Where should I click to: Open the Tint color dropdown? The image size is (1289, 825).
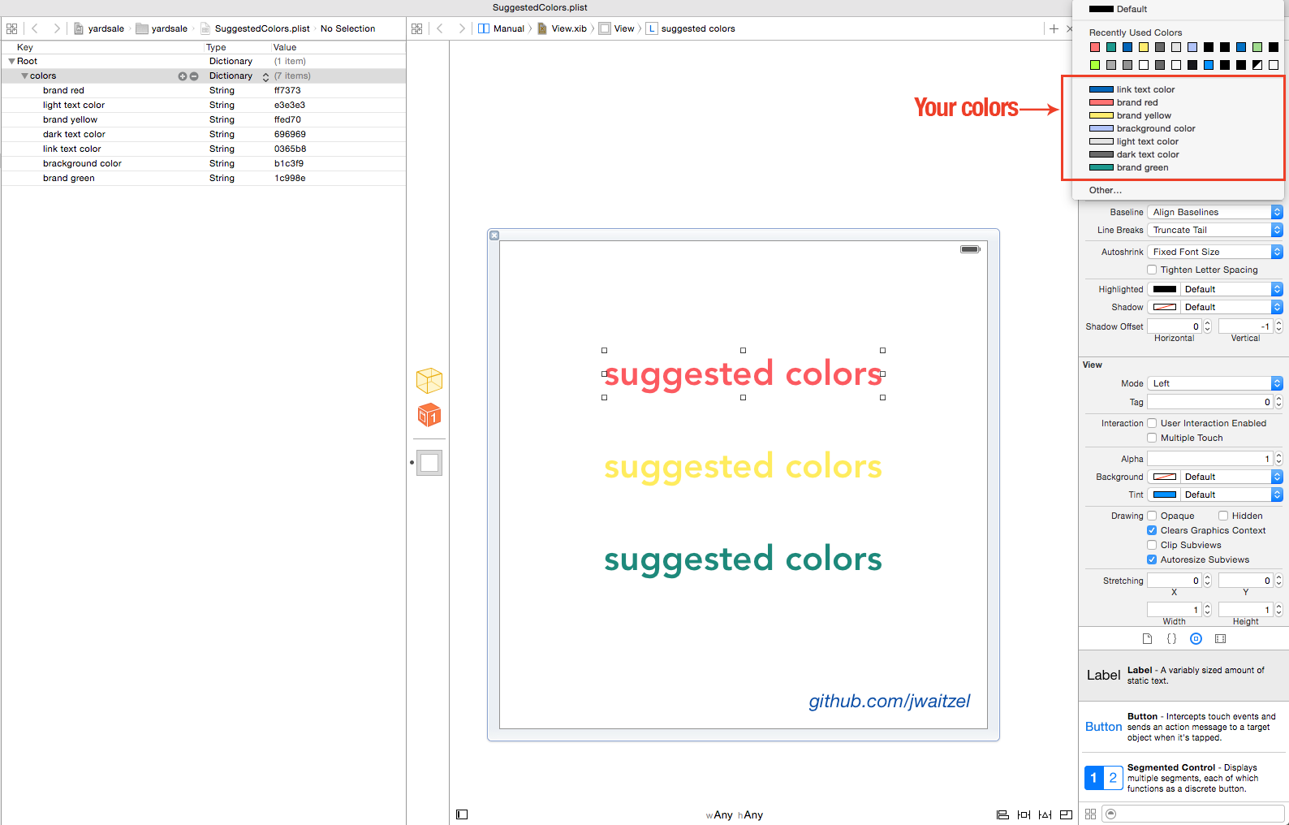tap(1231, 495)
